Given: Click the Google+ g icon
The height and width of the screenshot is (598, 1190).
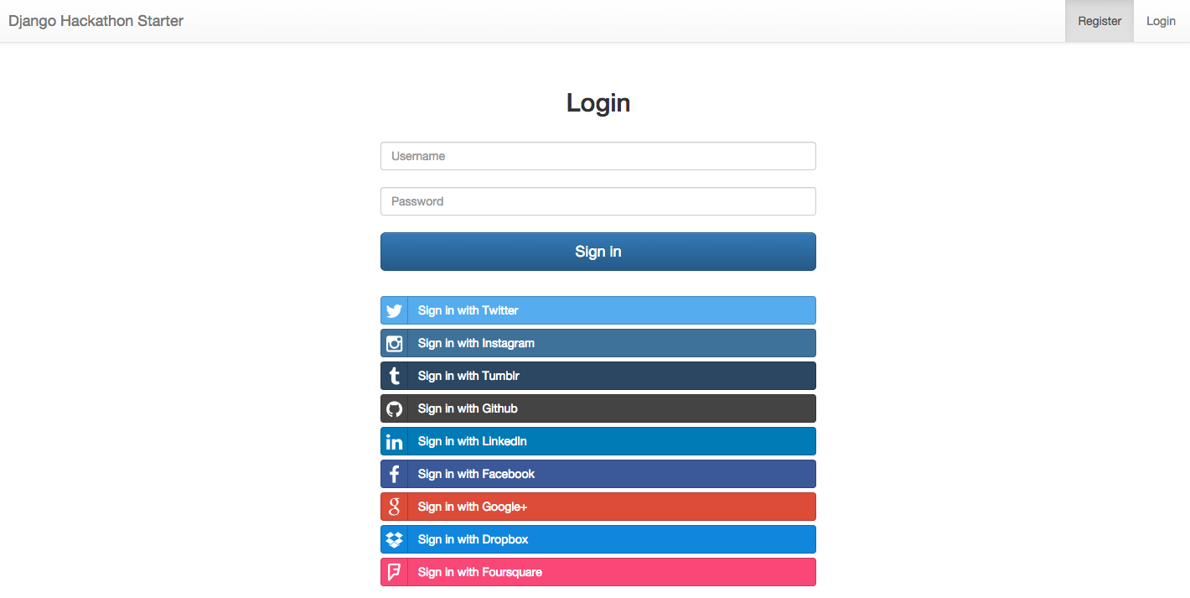Looking at the screenshot, I should tap(394, 507).
